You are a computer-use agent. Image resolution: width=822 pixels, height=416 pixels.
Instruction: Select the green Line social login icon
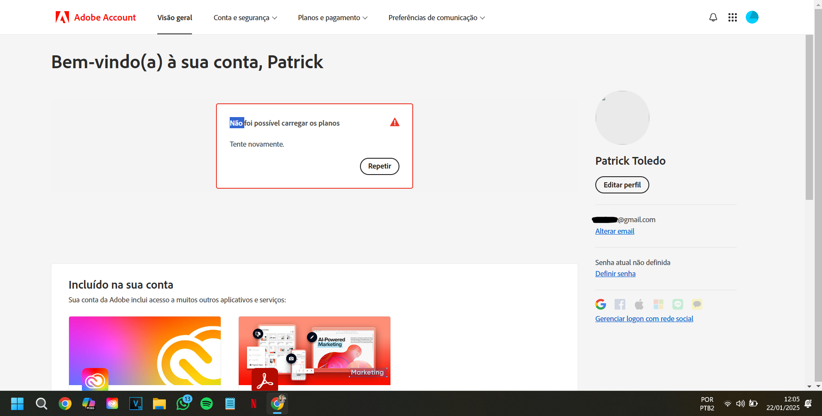pos(678,304)
